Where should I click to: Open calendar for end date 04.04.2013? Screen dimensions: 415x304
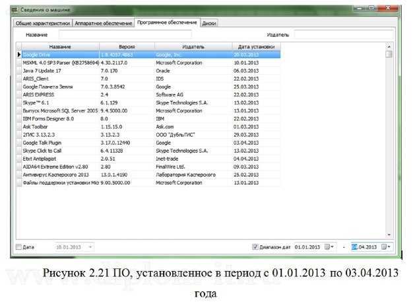pyautogui.click(x=386, y=247)
